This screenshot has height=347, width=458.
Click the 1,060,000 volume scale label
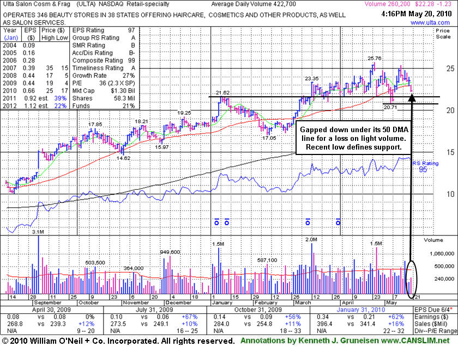pyautogui.click(x=442, y=253)
